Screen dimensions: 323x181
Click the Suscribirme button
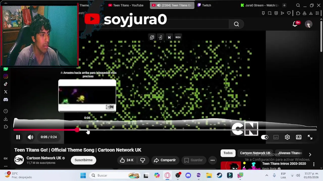coord(84,160)
